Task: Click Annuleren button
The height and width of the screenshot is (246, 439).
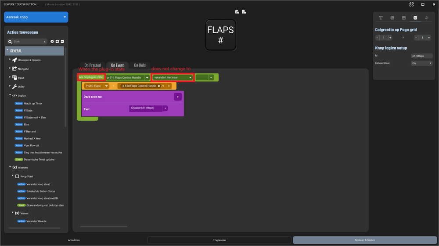Action: (x=74, y=240)
